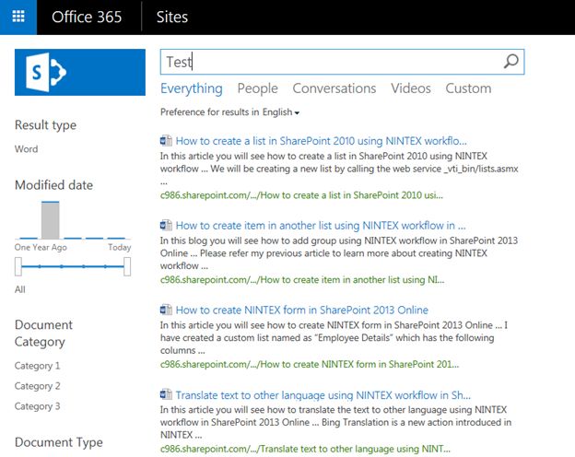575x457 pixels.
Task: Open 'How to create NINTEX form' result
Action: pyautogui.click(x=301, y=311)
